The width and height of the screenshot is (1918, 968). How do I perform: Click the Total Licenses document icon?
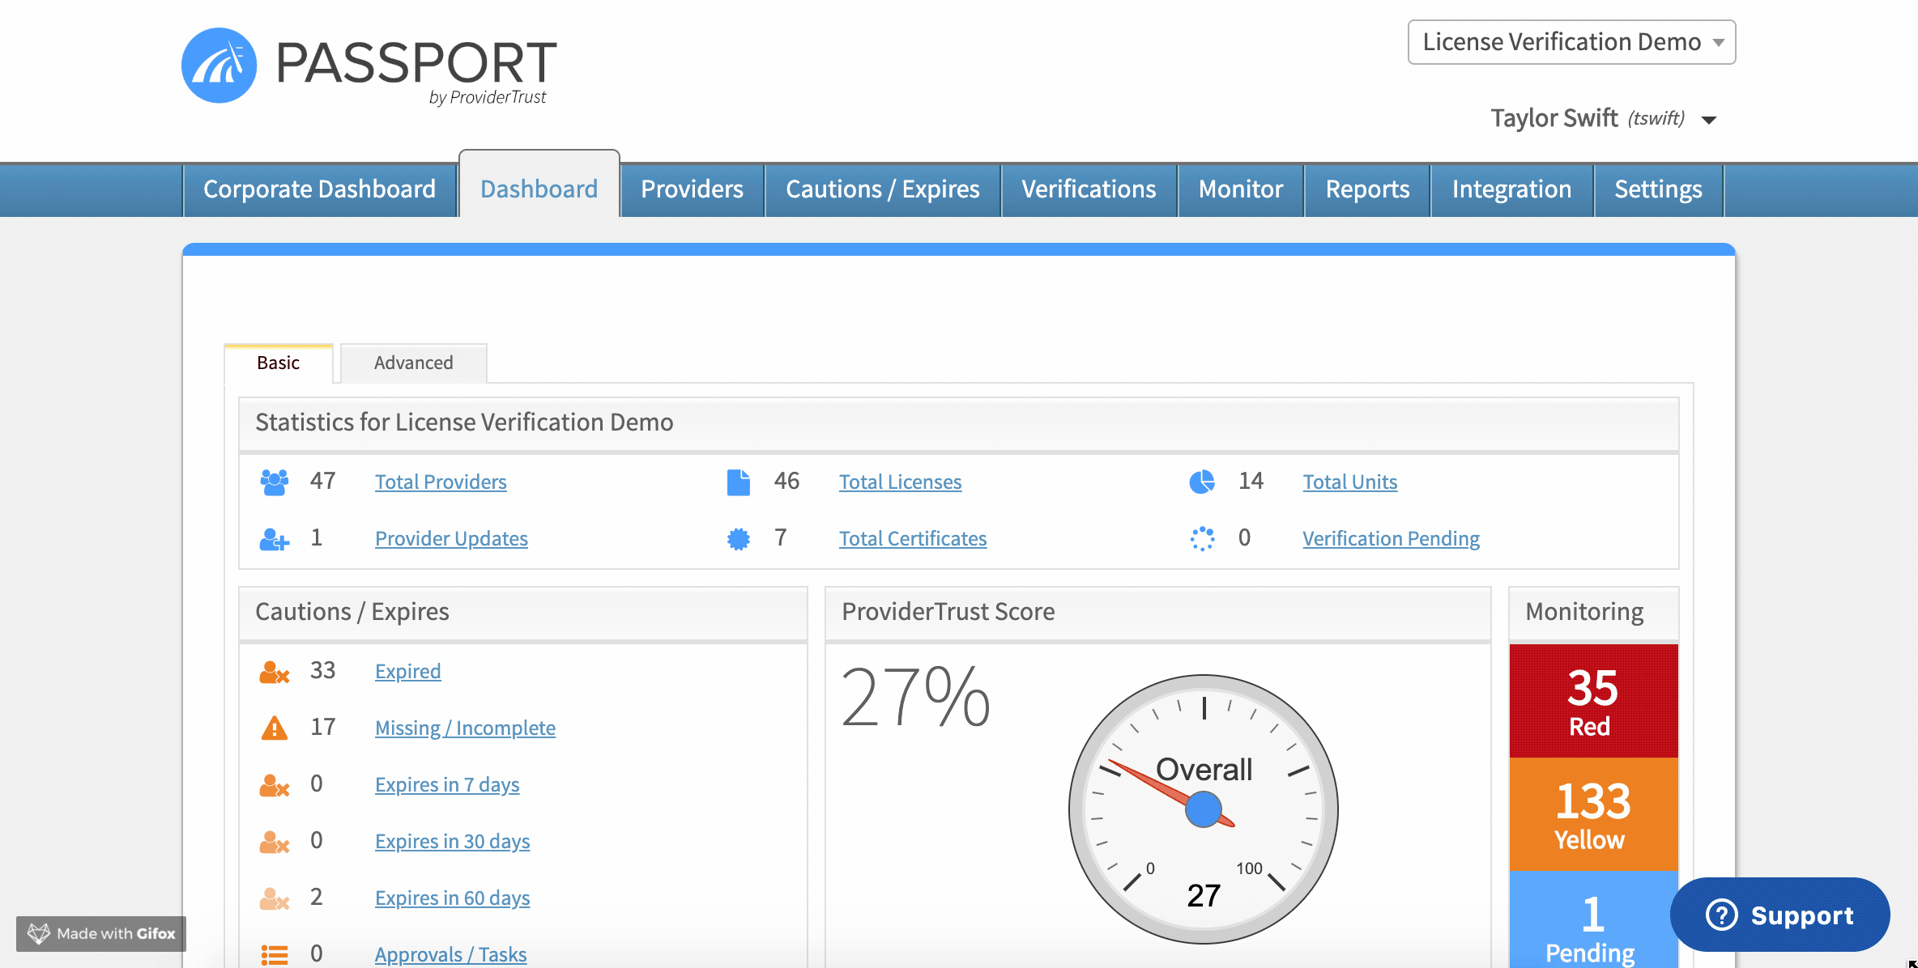738,482
